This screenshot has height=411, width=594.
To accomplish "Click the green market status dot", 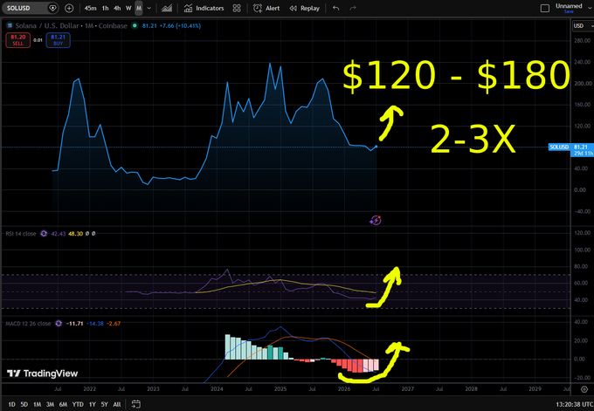I will (x=135, y=25).
